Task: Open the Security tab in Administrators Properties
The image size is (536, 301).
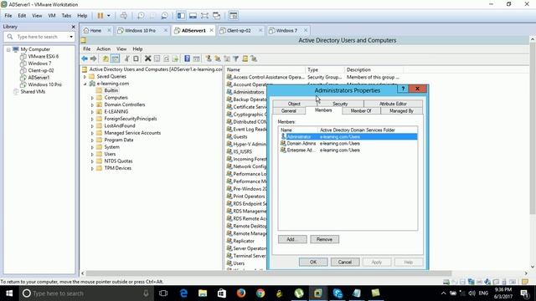Action: (340, 104)
